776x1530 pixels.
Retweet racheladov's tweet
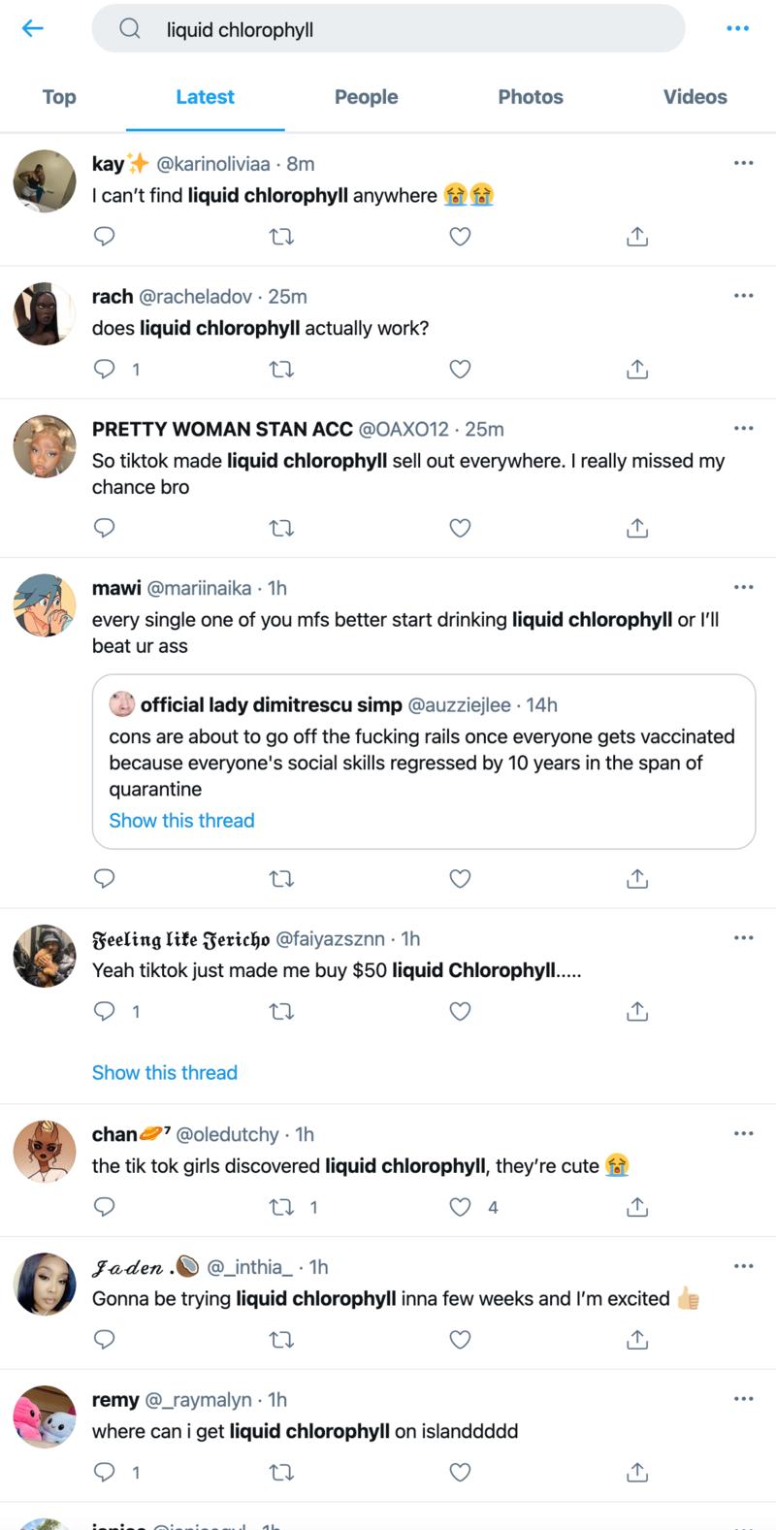pos(281,369)
